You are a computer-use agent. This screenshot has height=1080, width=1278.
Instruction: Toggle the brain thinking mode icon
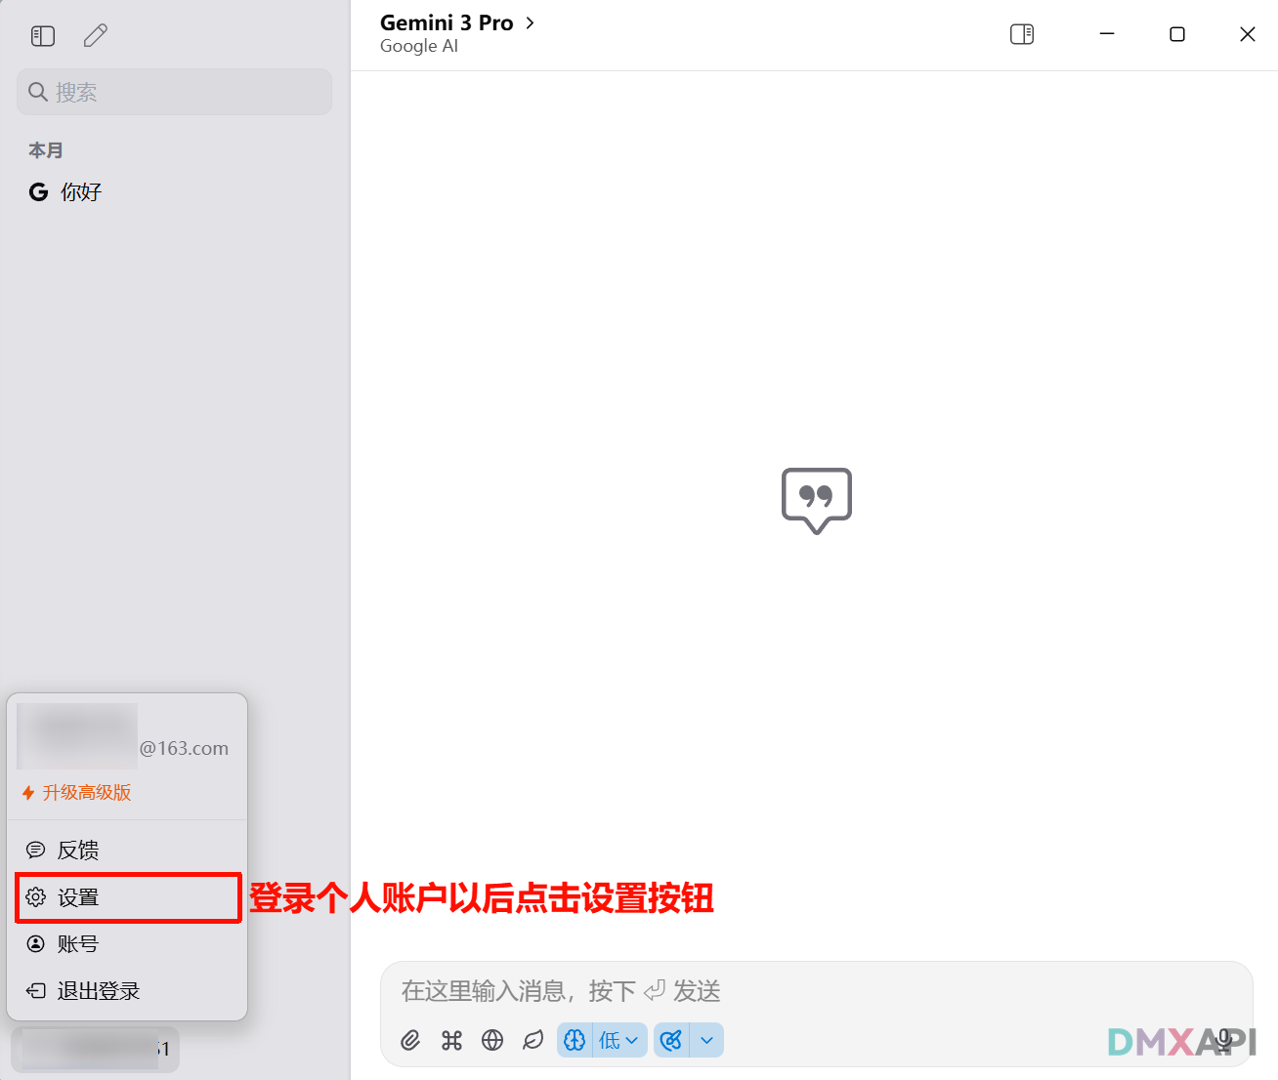pos(575,1040)
